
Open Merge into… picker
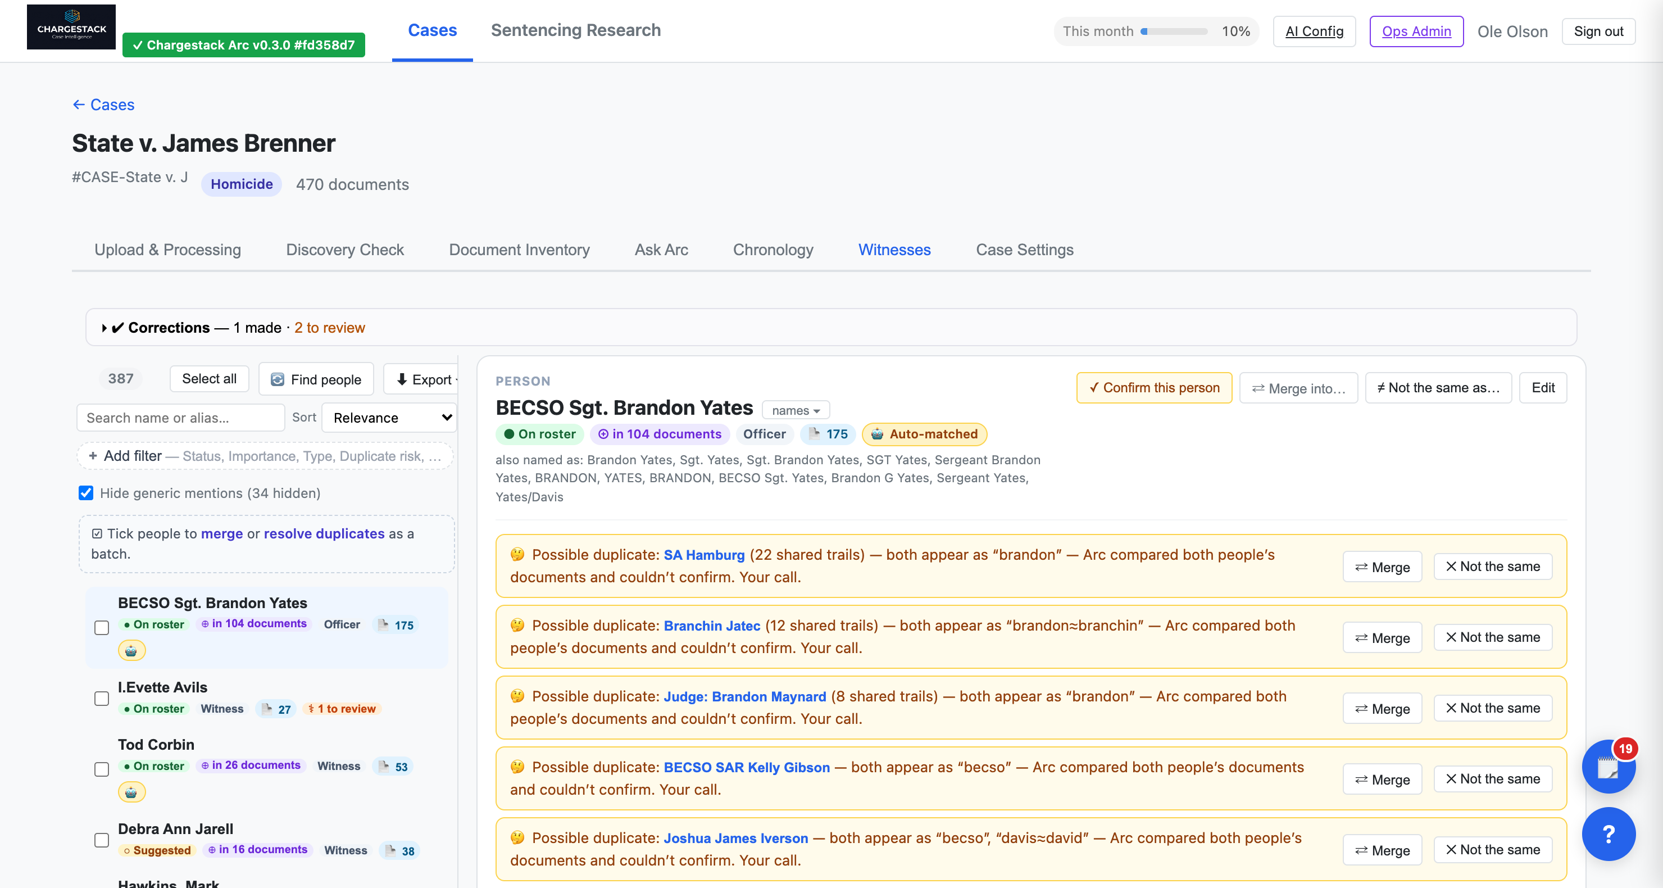[x=1298, y=388]
